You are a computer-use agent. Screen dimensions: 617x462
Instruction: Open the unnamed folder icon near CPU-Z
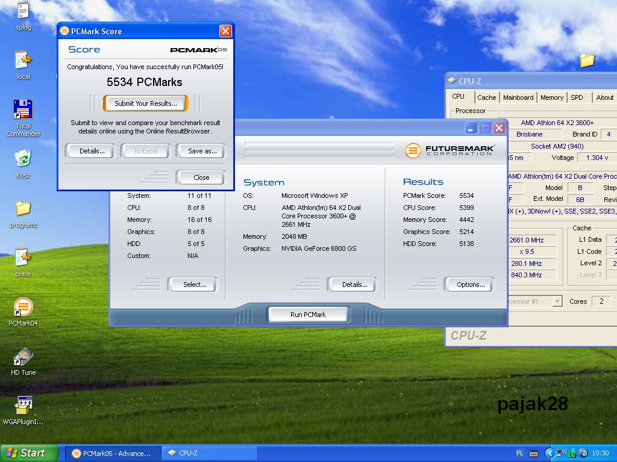(587, 60)
